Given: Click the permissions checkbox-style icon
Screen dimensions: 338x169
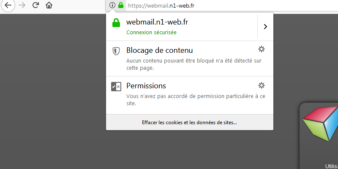Looking at the screenshot, I should pyautogui.click(x=116, y=87).
